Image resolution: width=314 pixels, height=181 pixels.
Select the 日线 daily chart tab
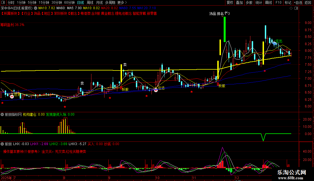(81, 3)
